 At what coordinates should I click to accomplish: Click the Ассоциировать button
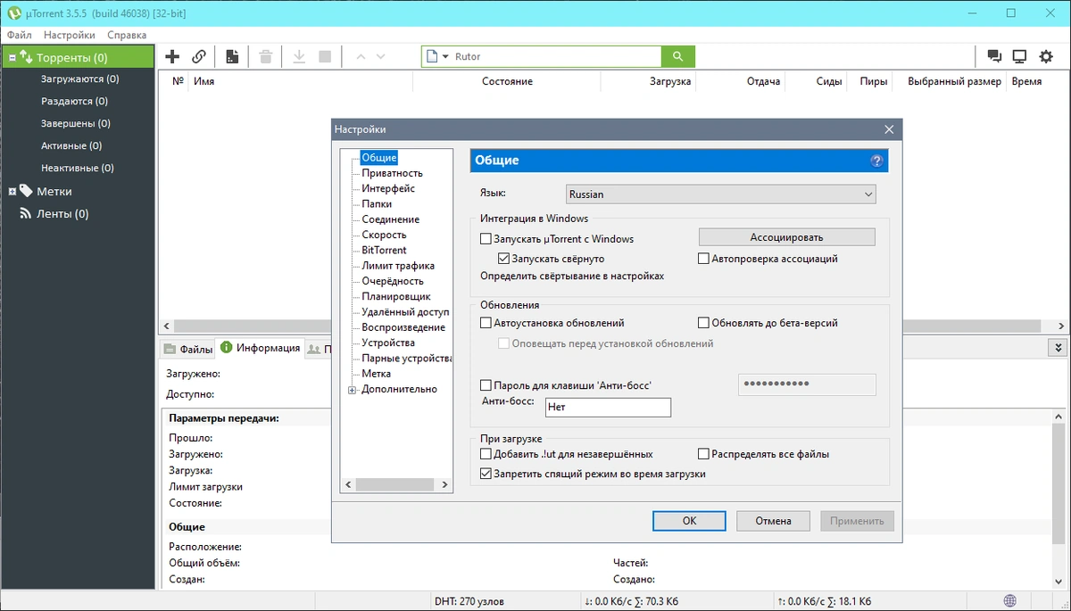point(786,237)
